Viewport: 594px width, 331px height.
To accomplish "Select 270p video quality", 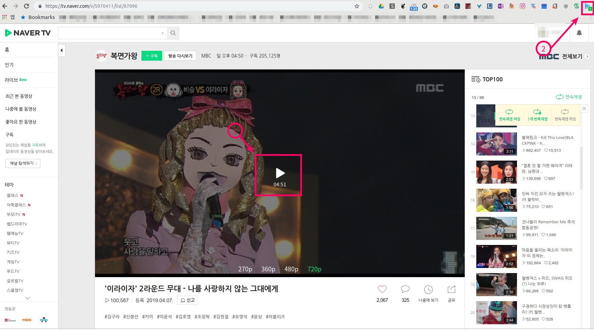I will pos(245,269).
